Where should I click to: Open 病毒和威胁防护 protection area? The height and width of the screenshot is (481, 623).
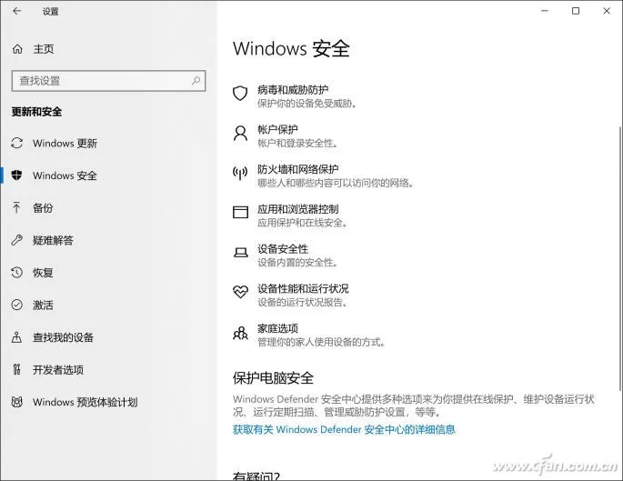(x=293, y=90)
